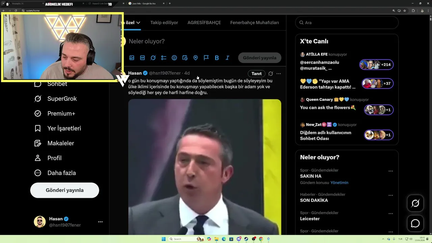Open the floating chat messages button
This screenshot has height=243, width=432.
pos(415,223)
